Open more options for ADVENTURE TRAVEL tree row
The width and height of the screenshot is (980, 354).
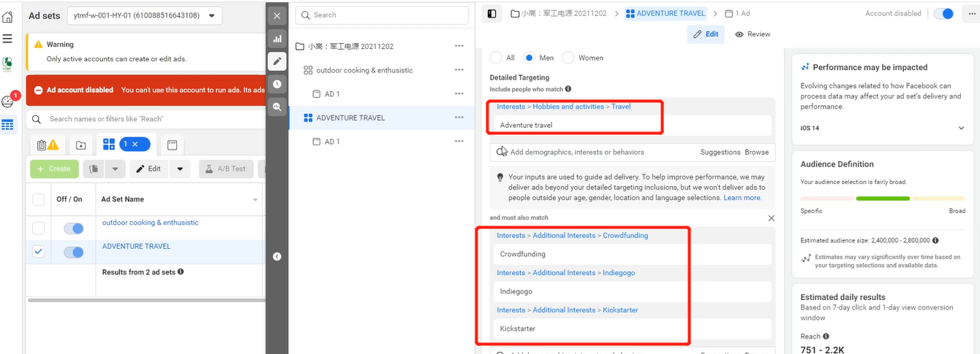pos(459,118)
